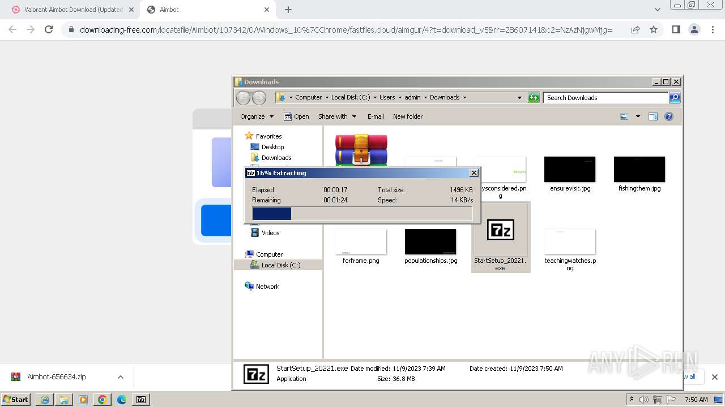Bookmark this page with the star icon
Viewport: 725px width, 407px height.
[654, 29]
